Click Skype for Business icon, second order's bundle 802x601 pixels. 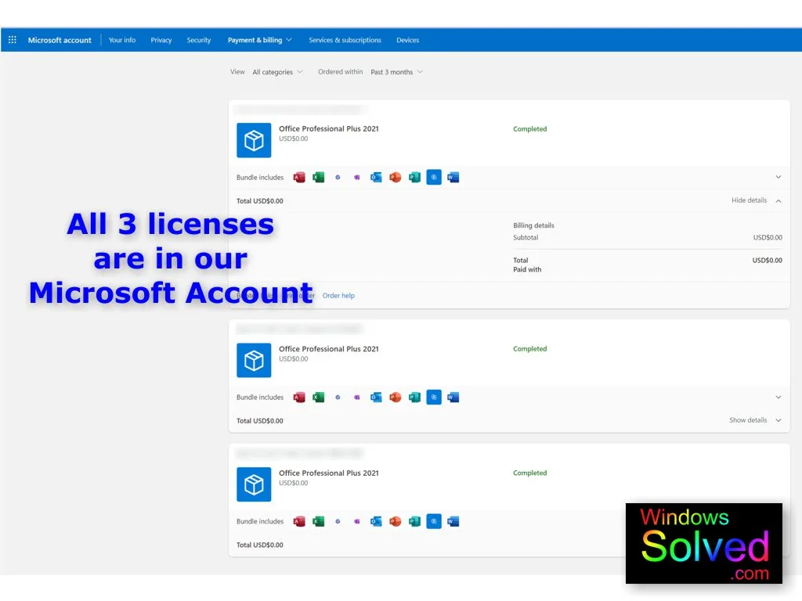(x=434, y=397)
